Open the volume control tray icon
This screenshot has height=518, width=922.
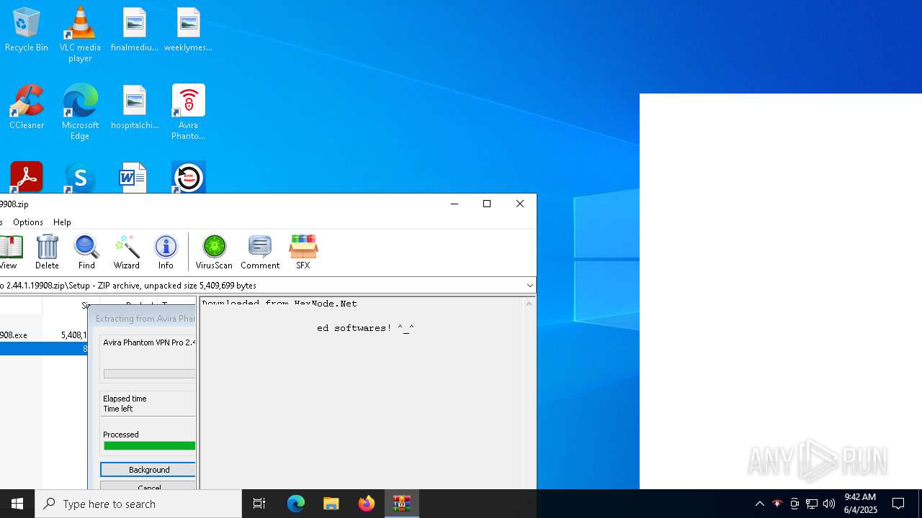(829, 504)
